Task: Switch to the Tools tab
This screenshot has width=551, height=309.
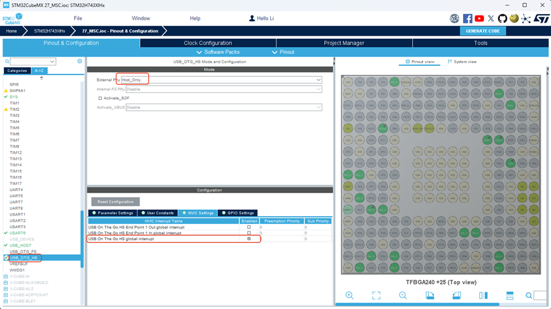Action: [480, 43]
